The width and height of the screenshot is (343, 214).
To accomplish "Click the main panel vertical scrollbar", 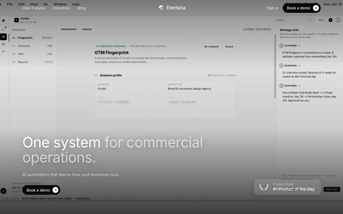I will click(275, 66).
